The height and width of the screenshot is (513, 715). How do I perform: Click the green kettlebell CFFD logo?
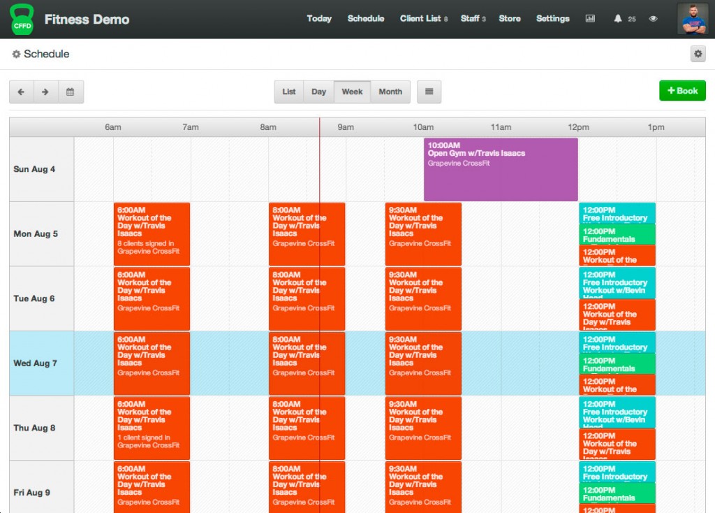pyautogui.click(x=22, y=19)
